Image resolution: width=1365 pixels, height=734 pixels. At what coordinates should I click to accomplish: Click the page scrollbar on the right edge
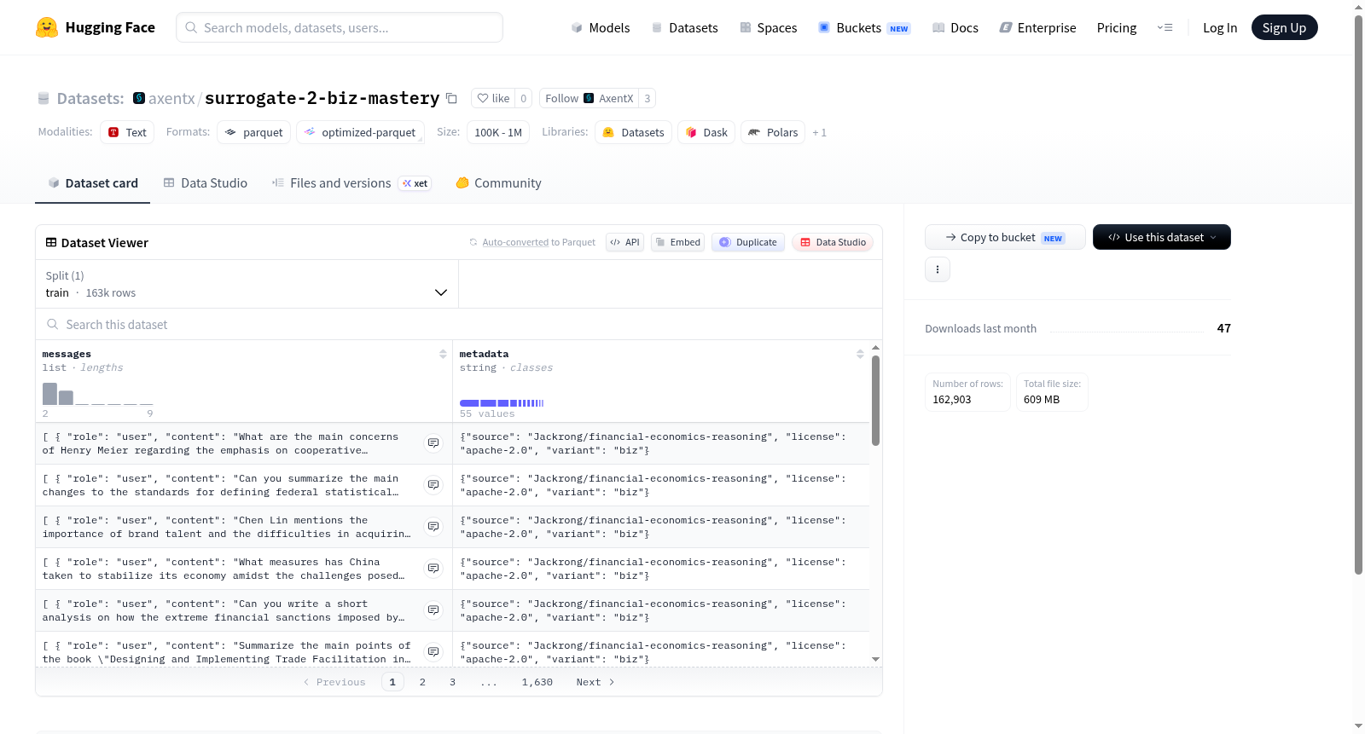click(1359, 294)
